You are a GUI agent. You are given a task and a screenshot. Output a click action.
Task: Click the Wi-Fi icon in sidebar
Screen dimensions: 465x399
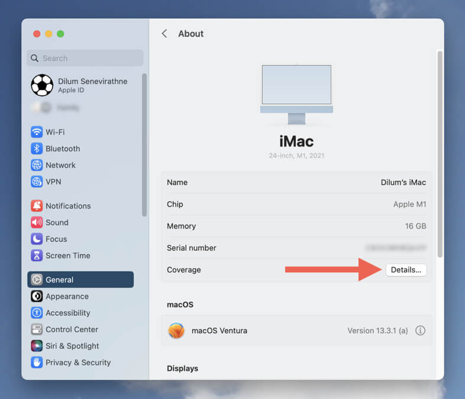[37, 132]
